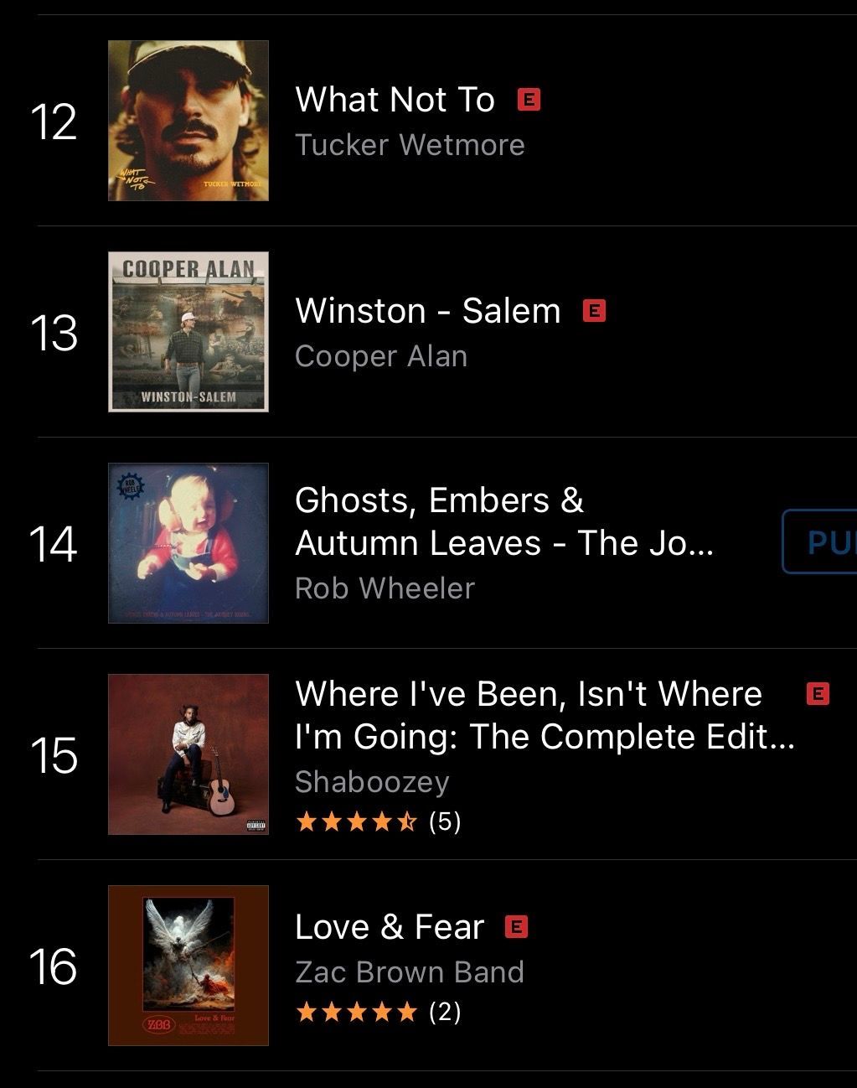Tap the five-star rating under Zac Brown Band
The width and height of the screenshot is (857, 1088).
click(x=357, y=1013)
